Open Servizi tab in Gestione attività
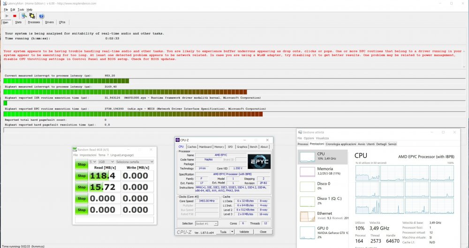469x248 pixels. coord(392,144)
